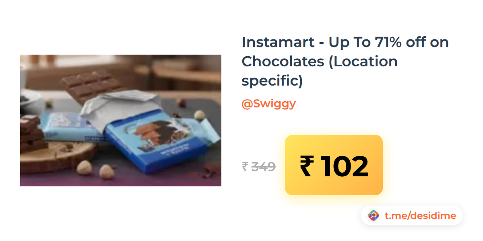The image size is (483, 241).
Task: Select the yellow ₹ 102 price badge
Action: point(334,165)
